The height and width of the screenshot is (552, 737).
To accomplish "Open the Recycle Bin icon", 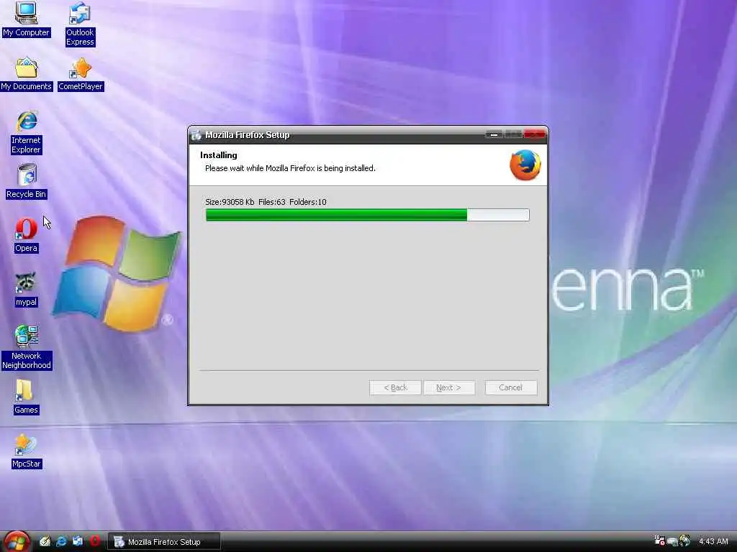I will [27, 181].
